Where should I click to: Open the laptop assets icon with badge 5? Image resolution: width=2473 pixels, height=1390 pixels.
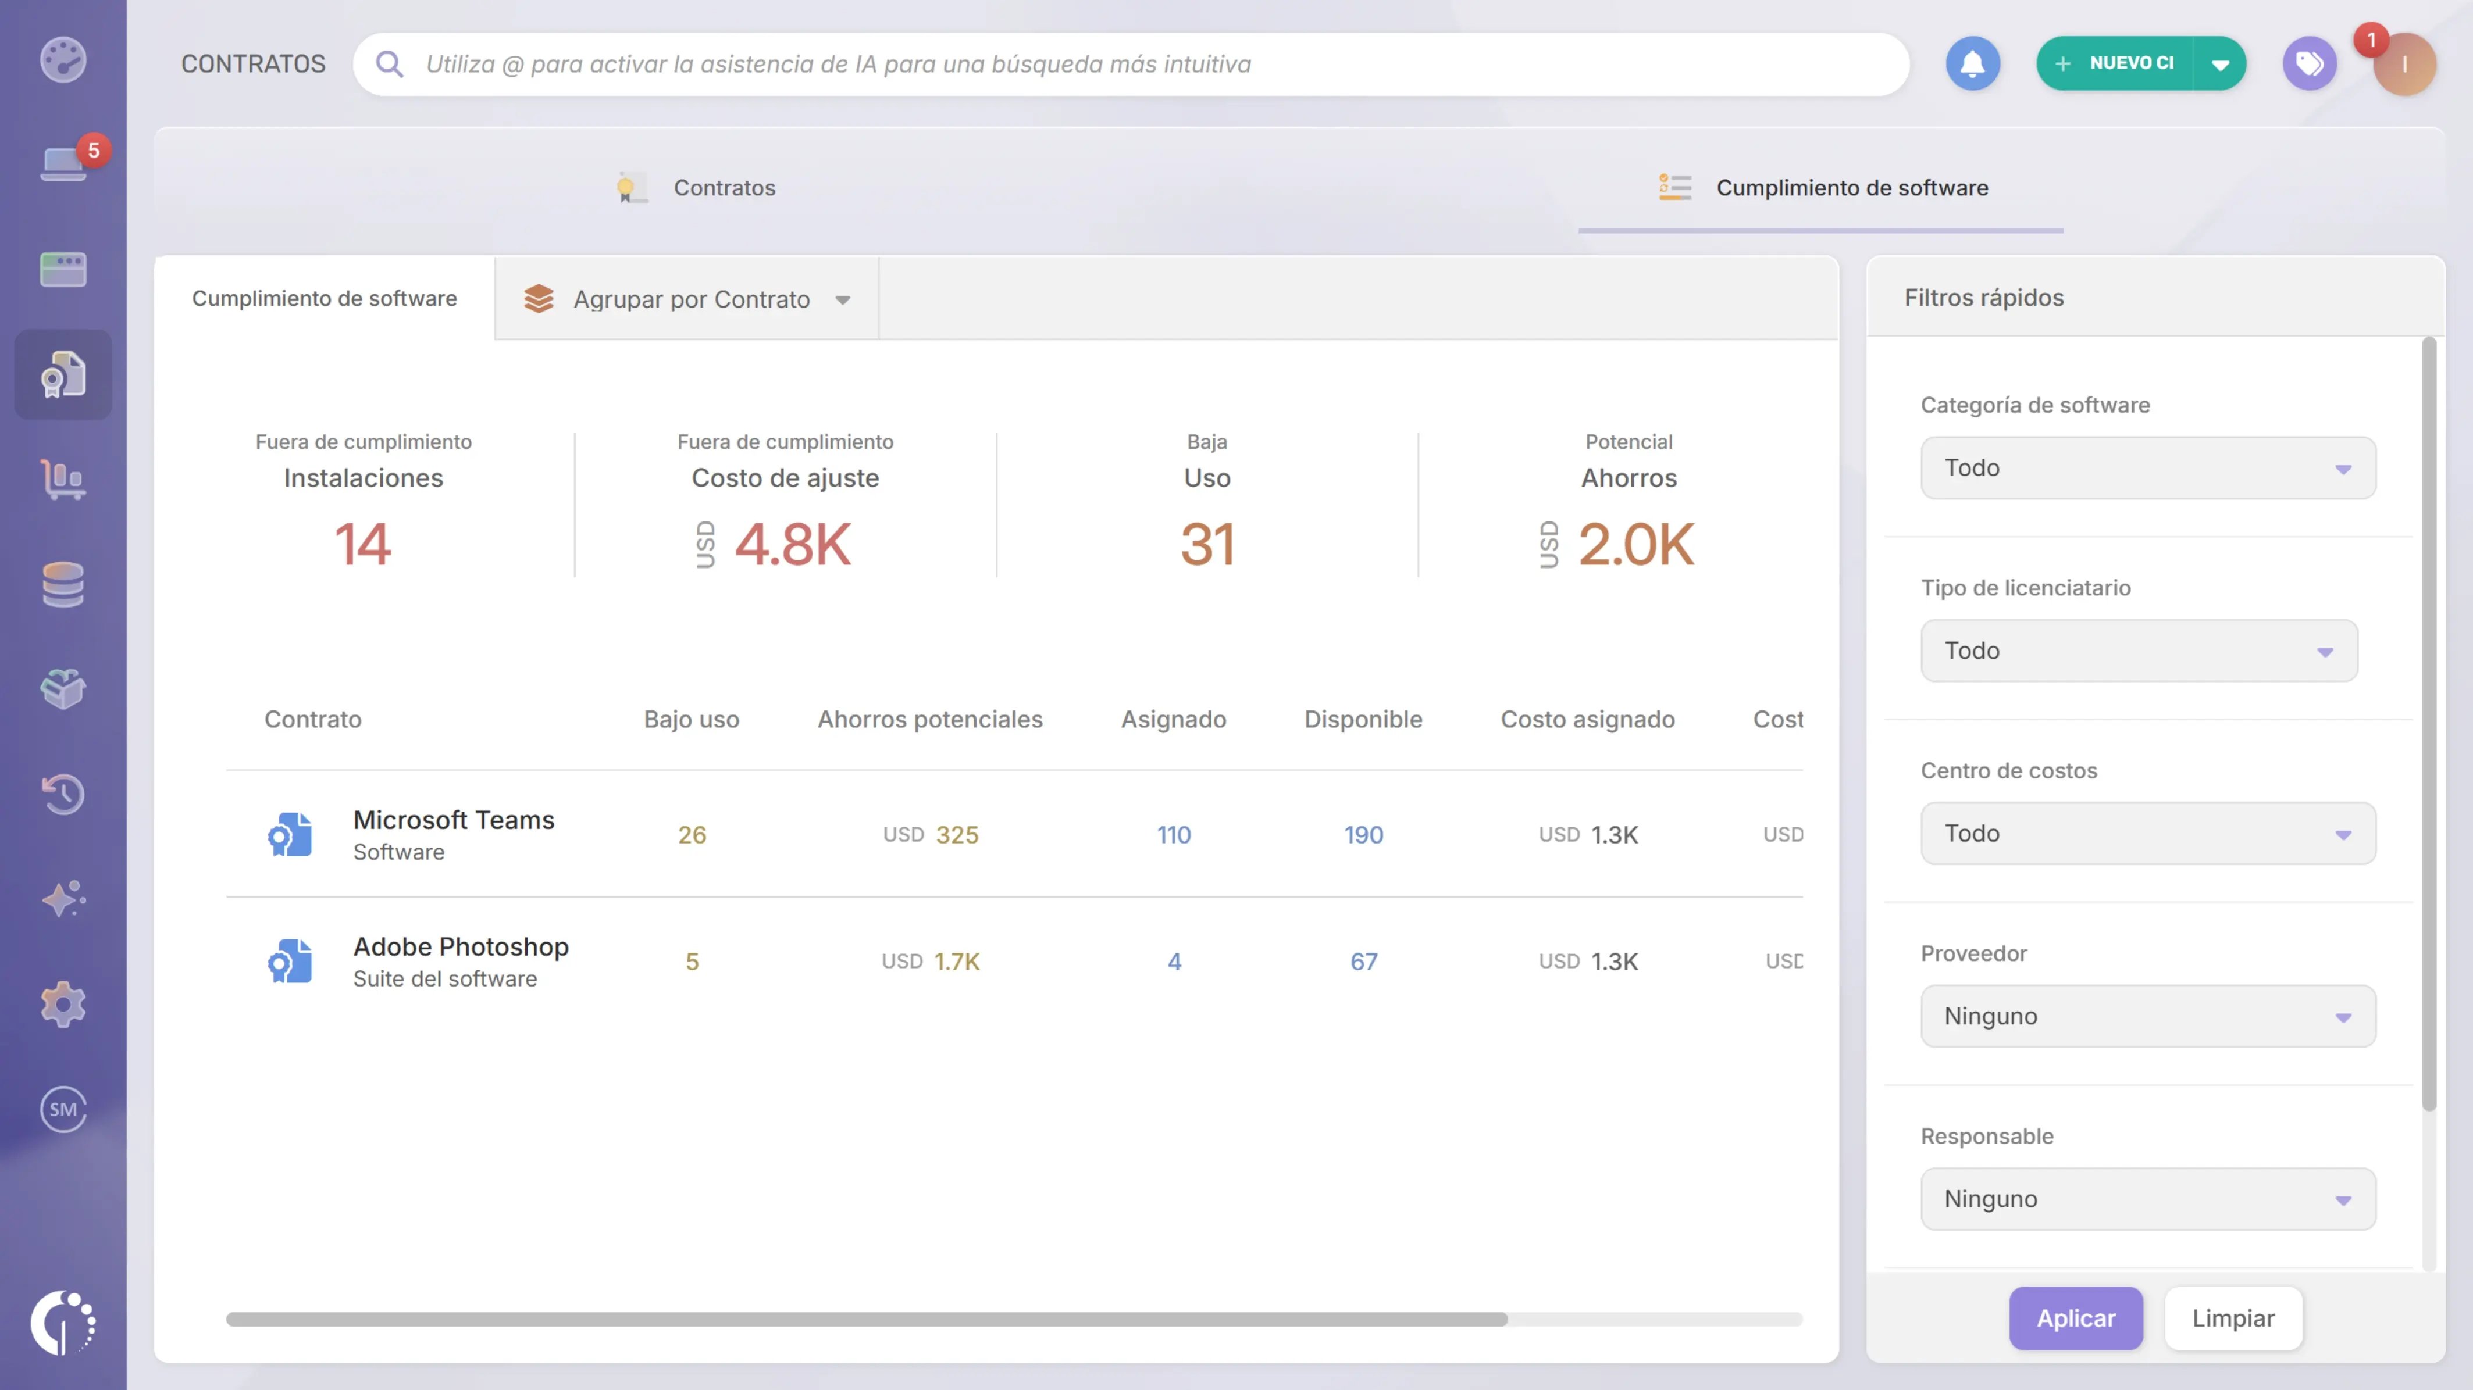tap(63, 164)
